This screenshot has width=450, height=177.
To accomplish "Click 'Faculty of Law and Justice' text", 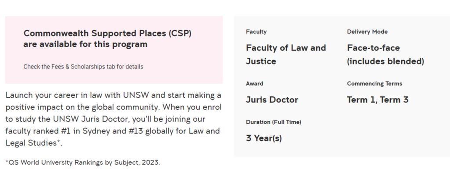I will pyautogui.click(x=286, y=54).
